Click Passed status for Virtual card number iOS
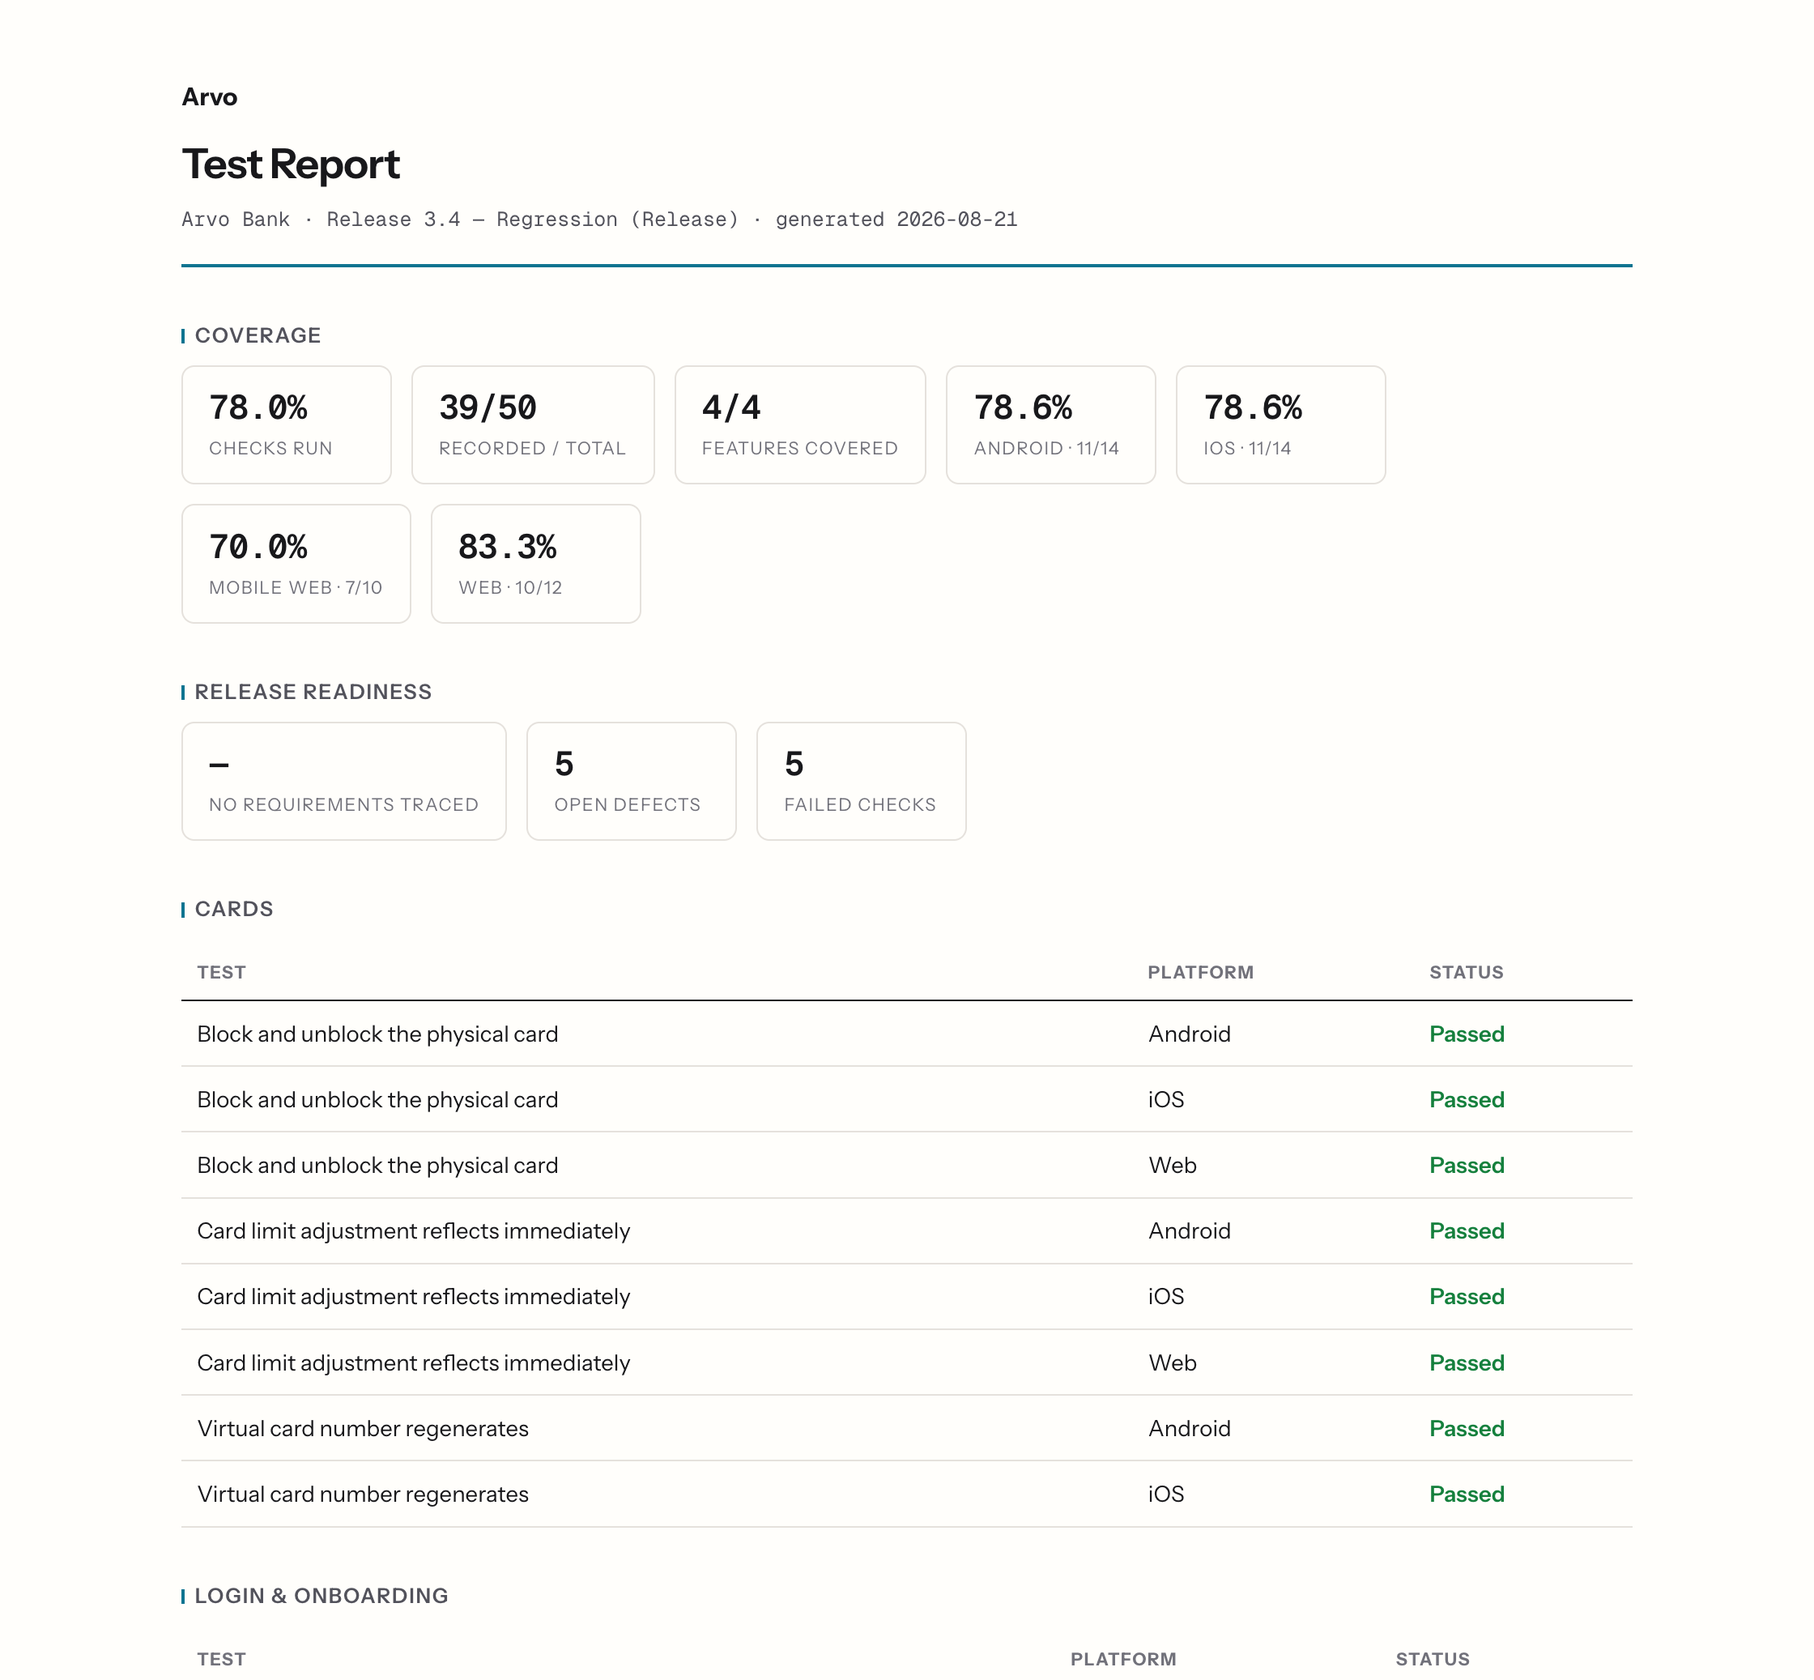Viewport: 1814px width, 1680px height. (1467, 1494)
